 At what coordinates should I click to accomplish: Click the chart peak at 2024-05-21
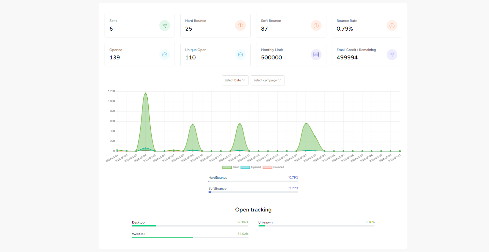point(306,124)
